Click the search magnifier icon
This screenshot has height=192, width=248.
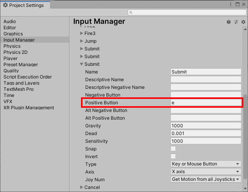click(131, 12)
